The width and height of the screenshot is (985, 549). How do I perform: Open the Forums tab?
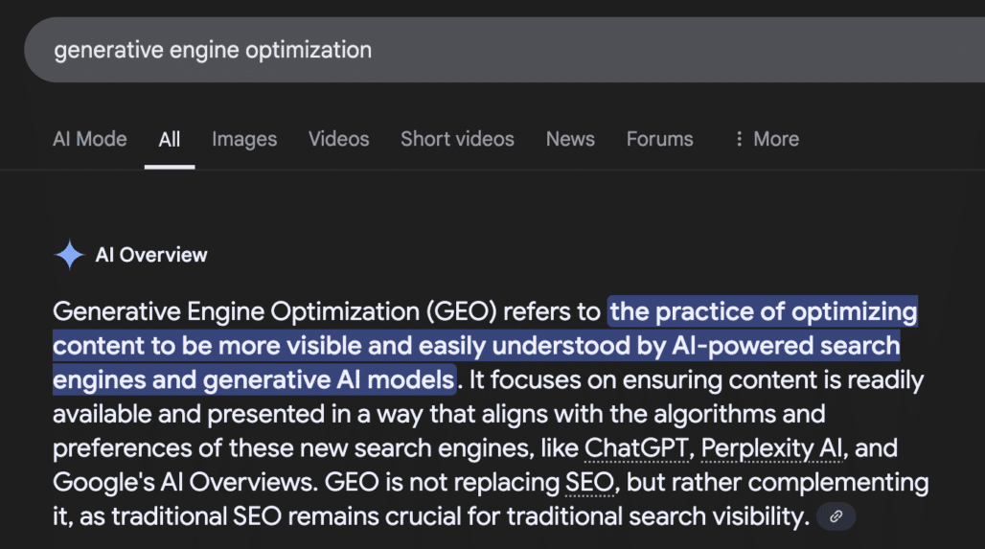[659, 139]
